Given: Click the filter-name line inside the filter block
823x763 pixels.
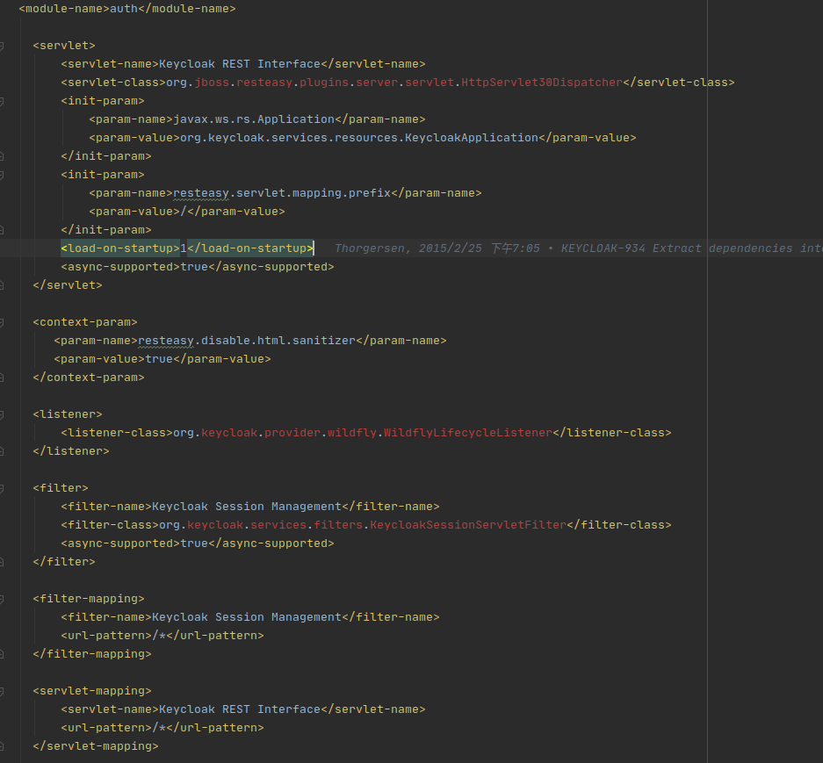Looking at the screenshot, I should [x=250, y=507].
